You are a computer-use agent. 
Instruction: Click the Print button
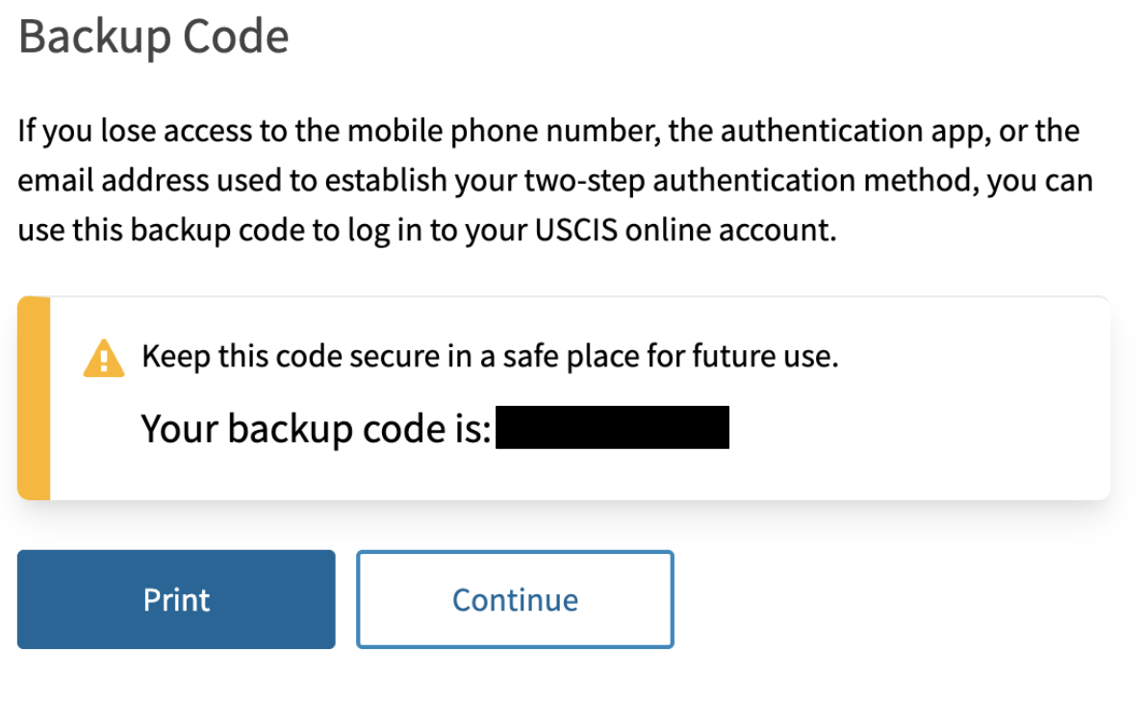[x=176, y=600]
